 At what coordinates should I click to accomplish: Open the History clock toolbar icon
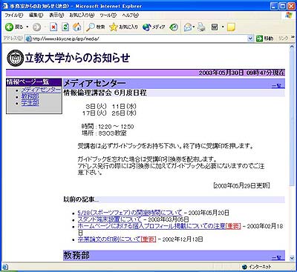tap(174, 27)
